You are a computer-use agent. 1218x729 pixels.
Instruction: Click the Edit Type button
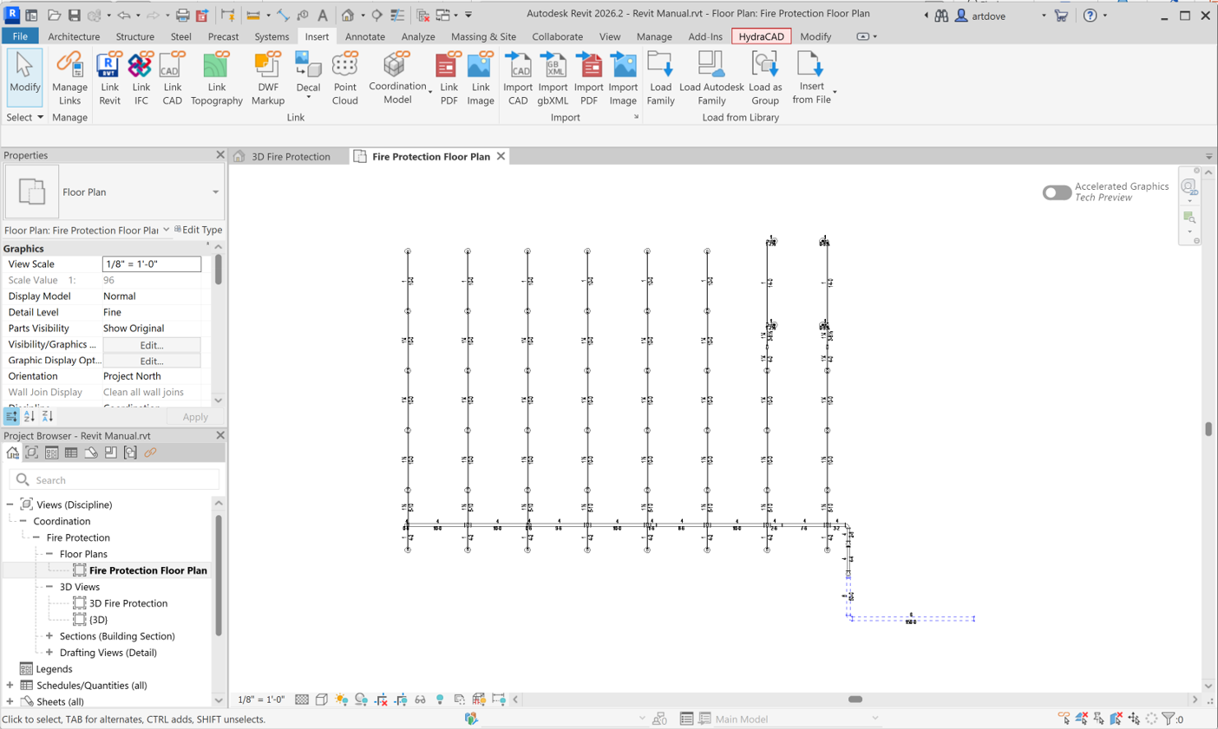pos(199,230)
